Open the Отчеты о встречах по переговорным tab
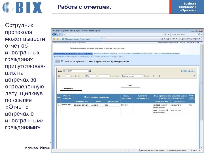 (167, 54)
